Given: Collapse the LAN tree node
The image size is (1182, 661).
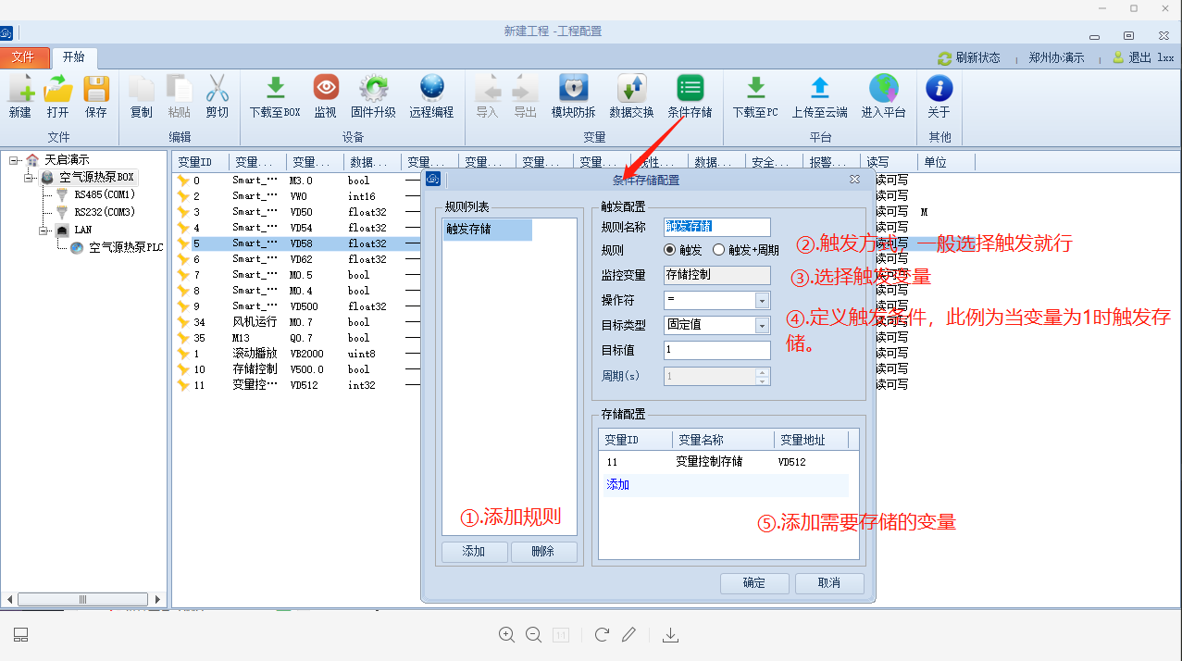Looking at the screenshot, I should [44, 231].
